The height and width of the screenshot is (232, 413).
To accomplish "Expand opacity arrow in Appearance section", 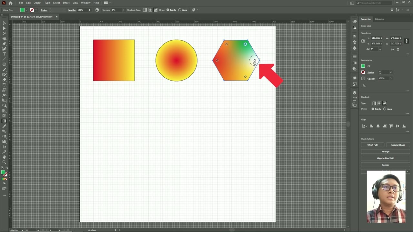I will click(x=391, y=78).
